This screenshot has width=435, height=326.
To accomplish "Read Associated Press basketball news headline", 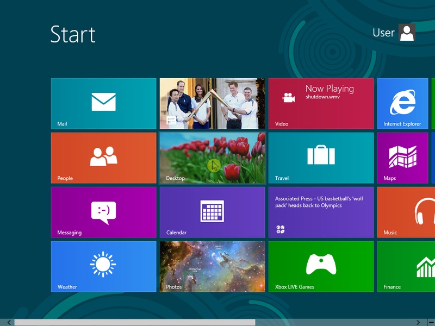I will 319,202.
